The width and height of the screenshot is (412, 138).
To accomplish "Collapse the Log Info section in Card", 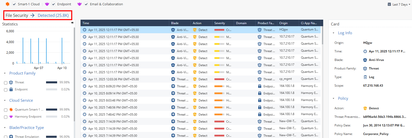I will pos(333,33).
